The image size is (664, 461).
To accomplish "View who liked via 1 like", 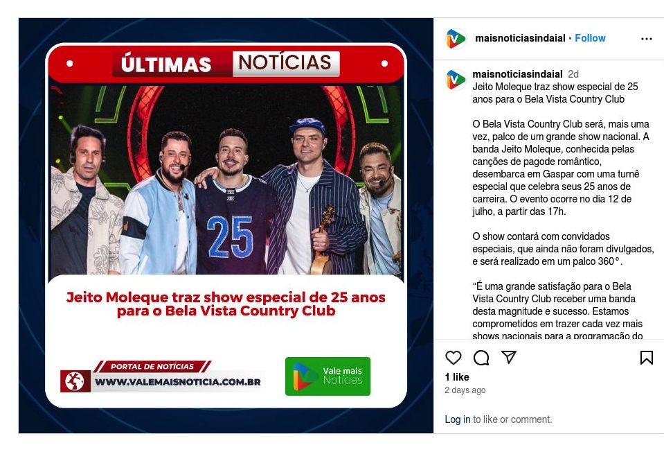I will (457, 377).
